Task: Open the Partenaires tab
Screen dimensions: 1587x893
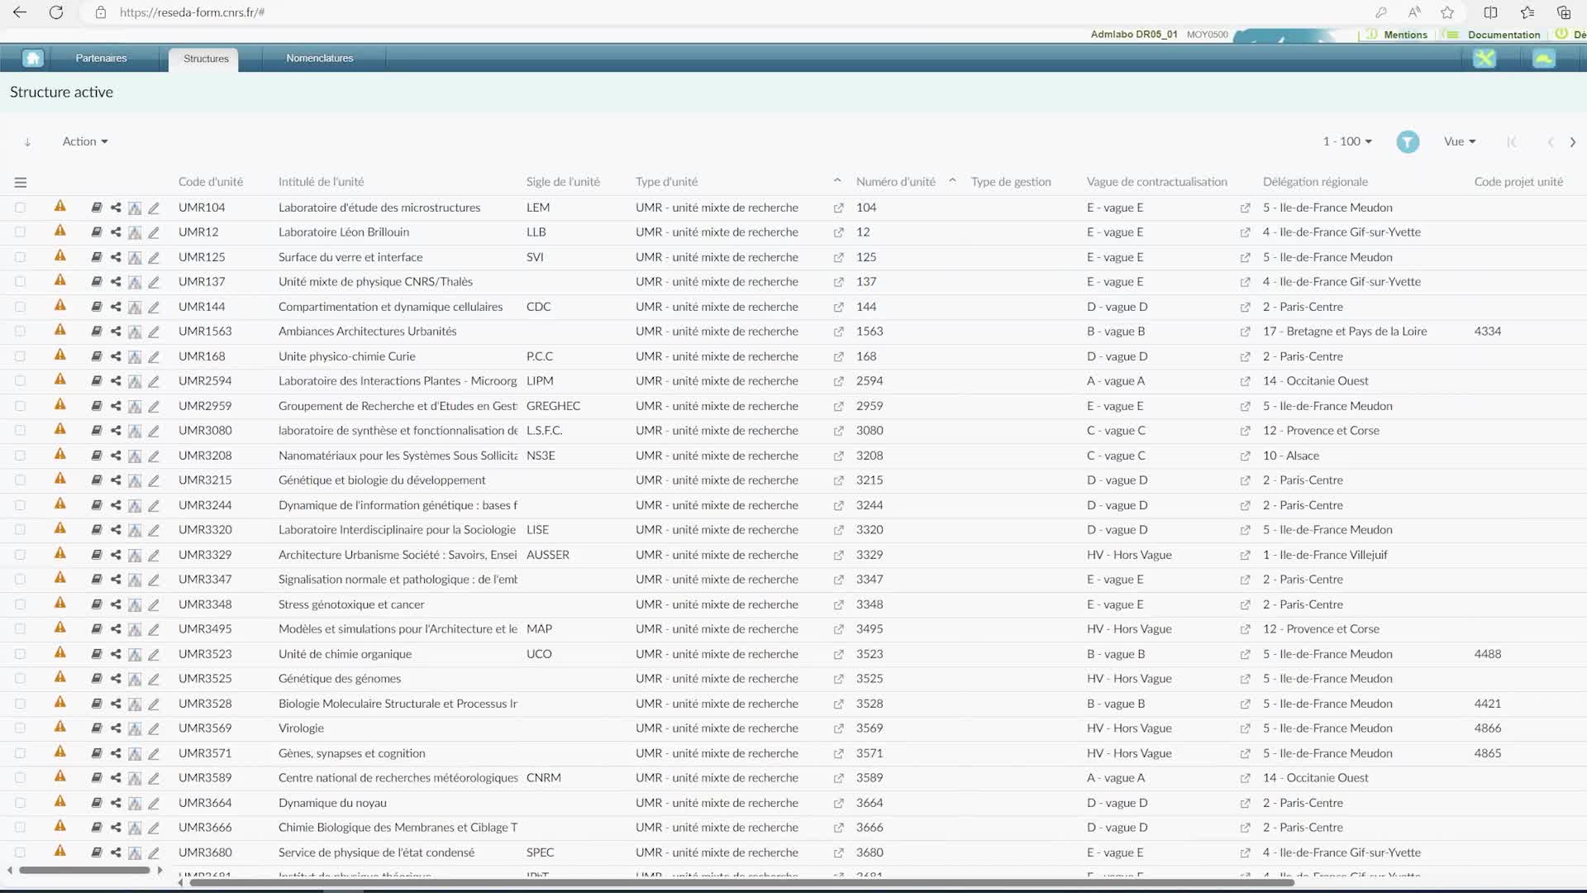Action: pos(101,58)
